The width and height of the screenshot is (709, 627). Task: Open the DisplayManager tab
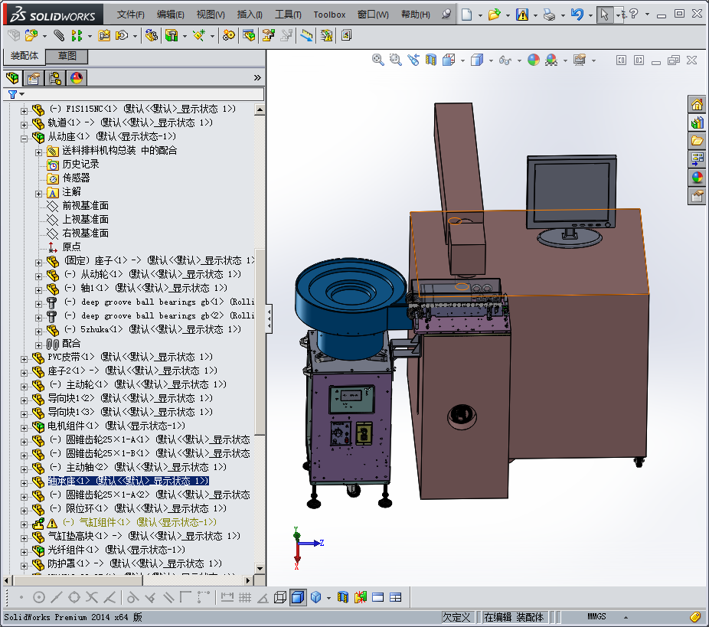click(x=77, y=78)
